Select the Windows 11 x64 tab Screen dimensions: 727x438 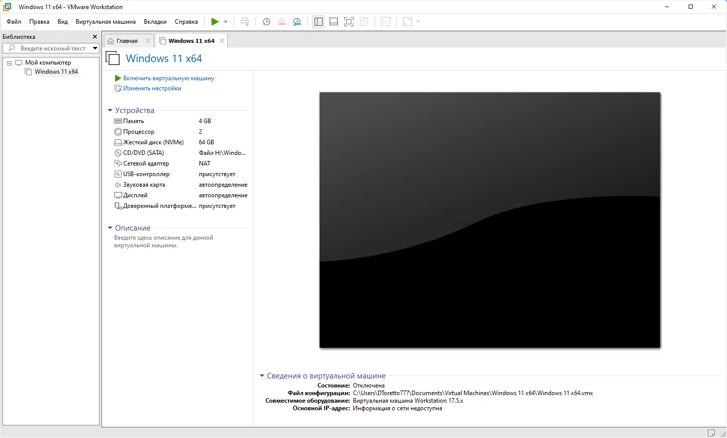pos(191,41)
